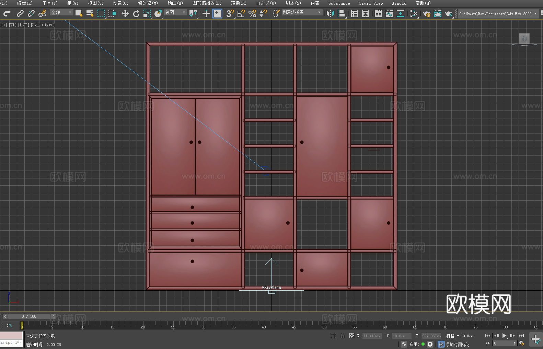Click the Mirror tool icon

click(331, 13)
